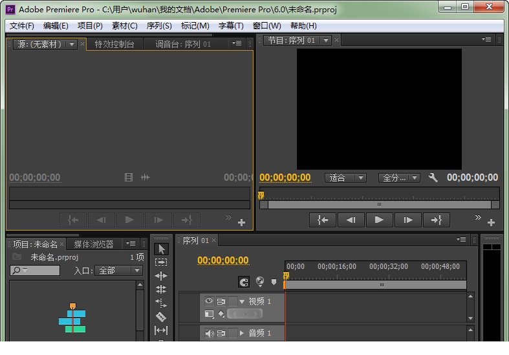Collapse the Video 1 track
This screenshot has height=355, width=509.
coord(242,302)
